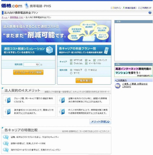Toggle the au carrier checkbox
Viewport: 153px width, 155px height.
click(86, 60)
